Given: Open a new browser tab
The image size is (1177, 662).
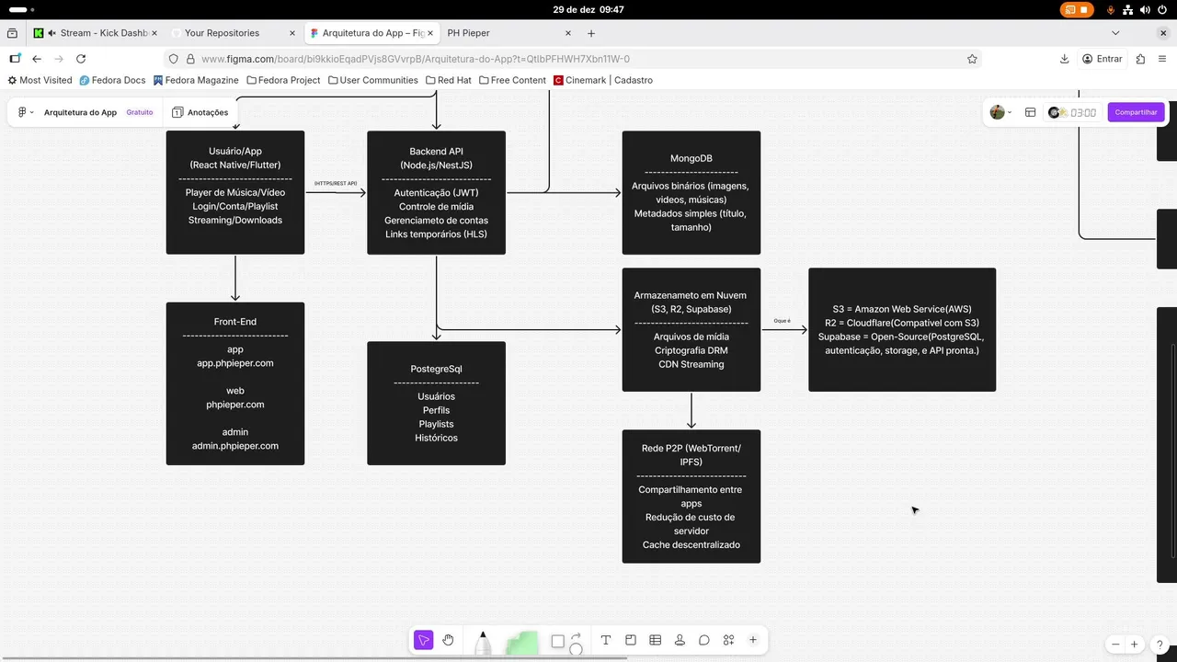Looking at the screenshot, I should 591,33.
